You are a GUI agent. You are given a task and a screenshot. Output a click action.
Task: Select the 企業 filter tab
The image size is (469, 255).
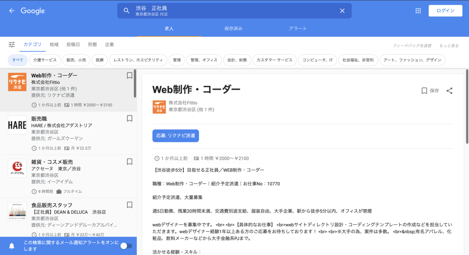[109, 45]
